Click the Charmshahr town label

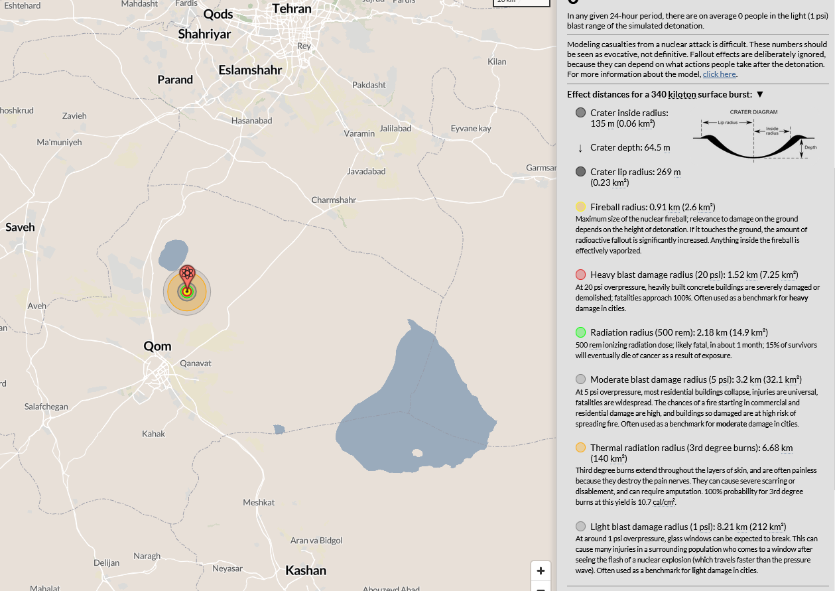(334, 200)
